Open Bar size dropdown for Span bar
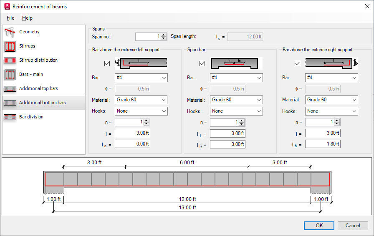This screenshot has height=236, width=374. 236,78
